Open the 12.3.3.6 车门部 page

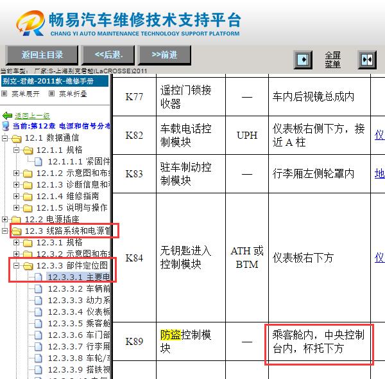click(x=79, y=335)
